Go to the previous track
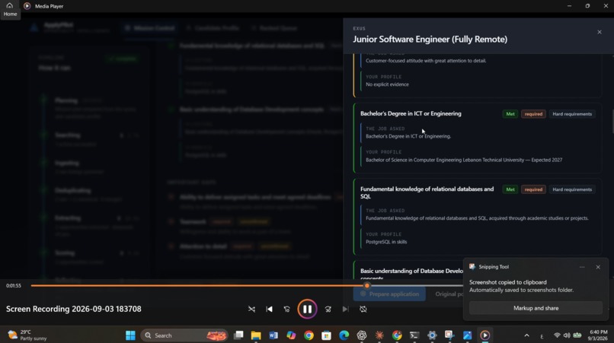The height and width of the screenshot is (343, 614). point(269,309)
